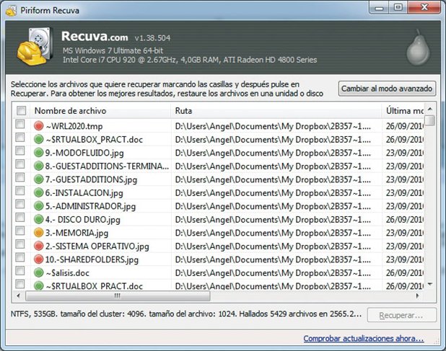The width and height of the screenshot is (446, 351).
Task: Click red status dot beside ~WRL2020.tmp
Action: [39, 125]
